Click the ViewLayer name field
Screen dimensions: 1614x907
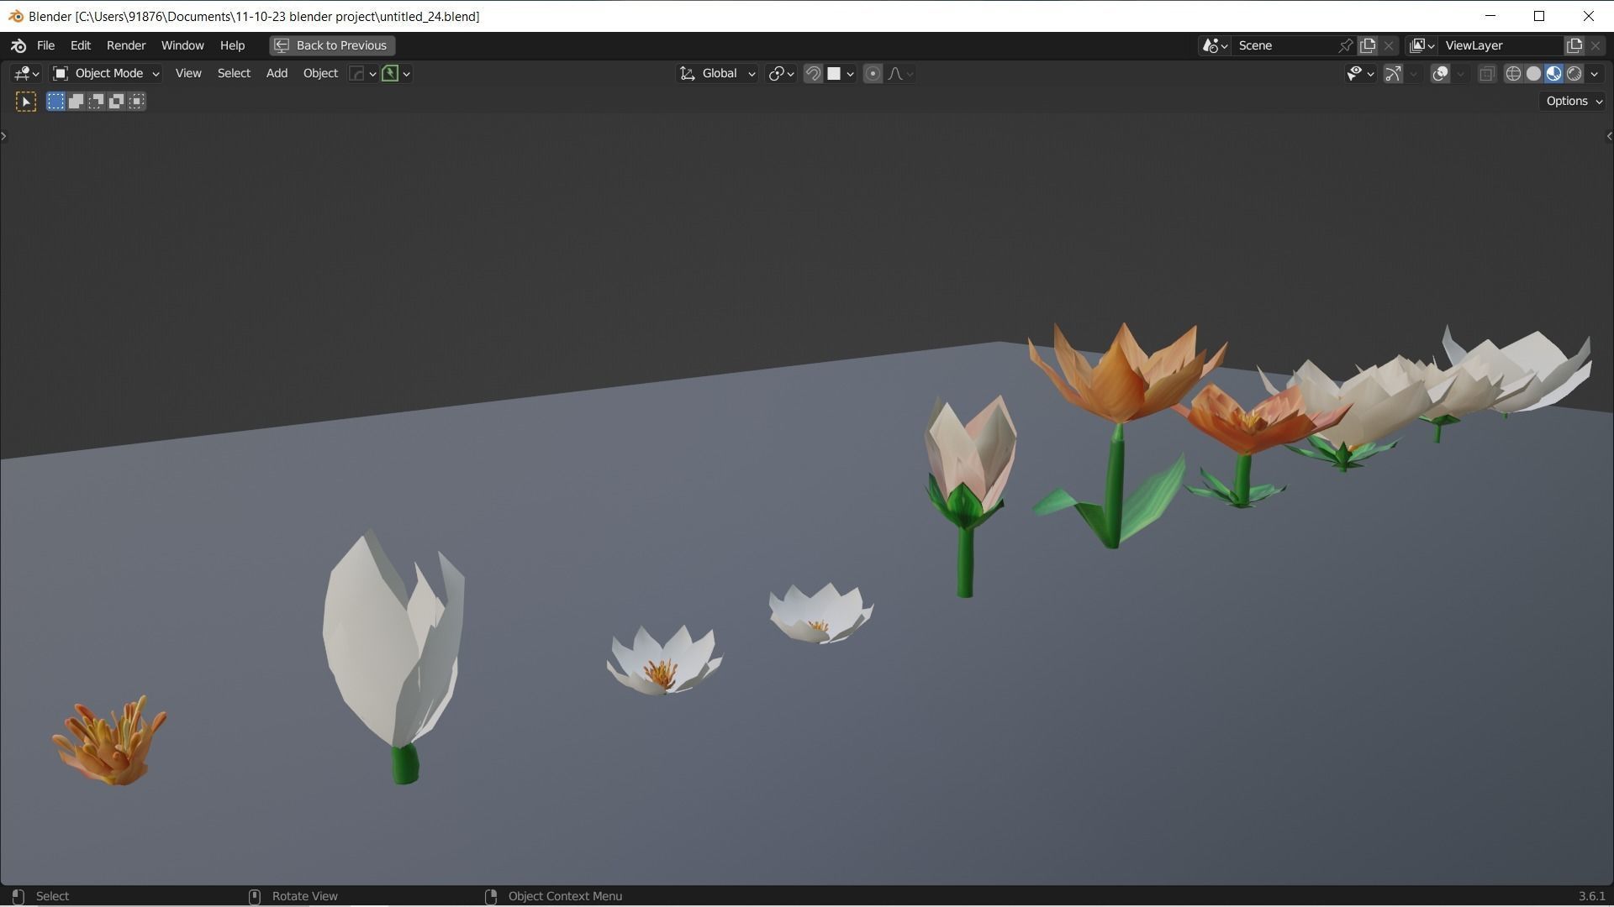point(1501,45)
